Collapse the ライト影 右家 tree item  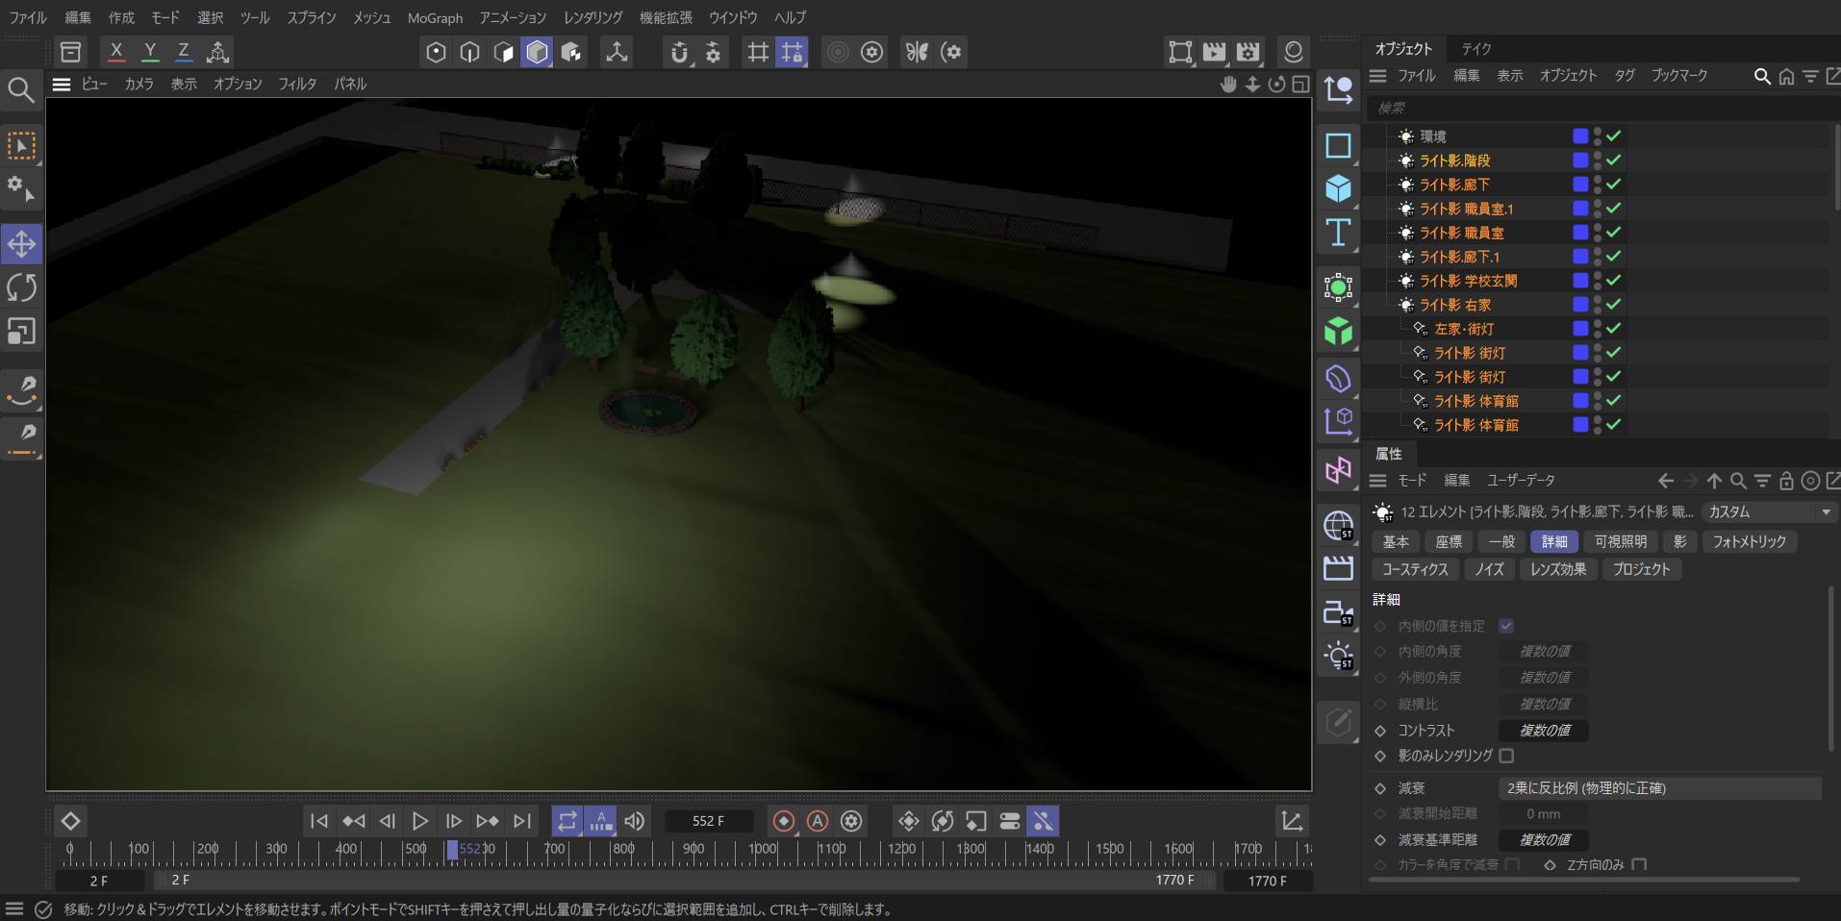[1393, 305]
